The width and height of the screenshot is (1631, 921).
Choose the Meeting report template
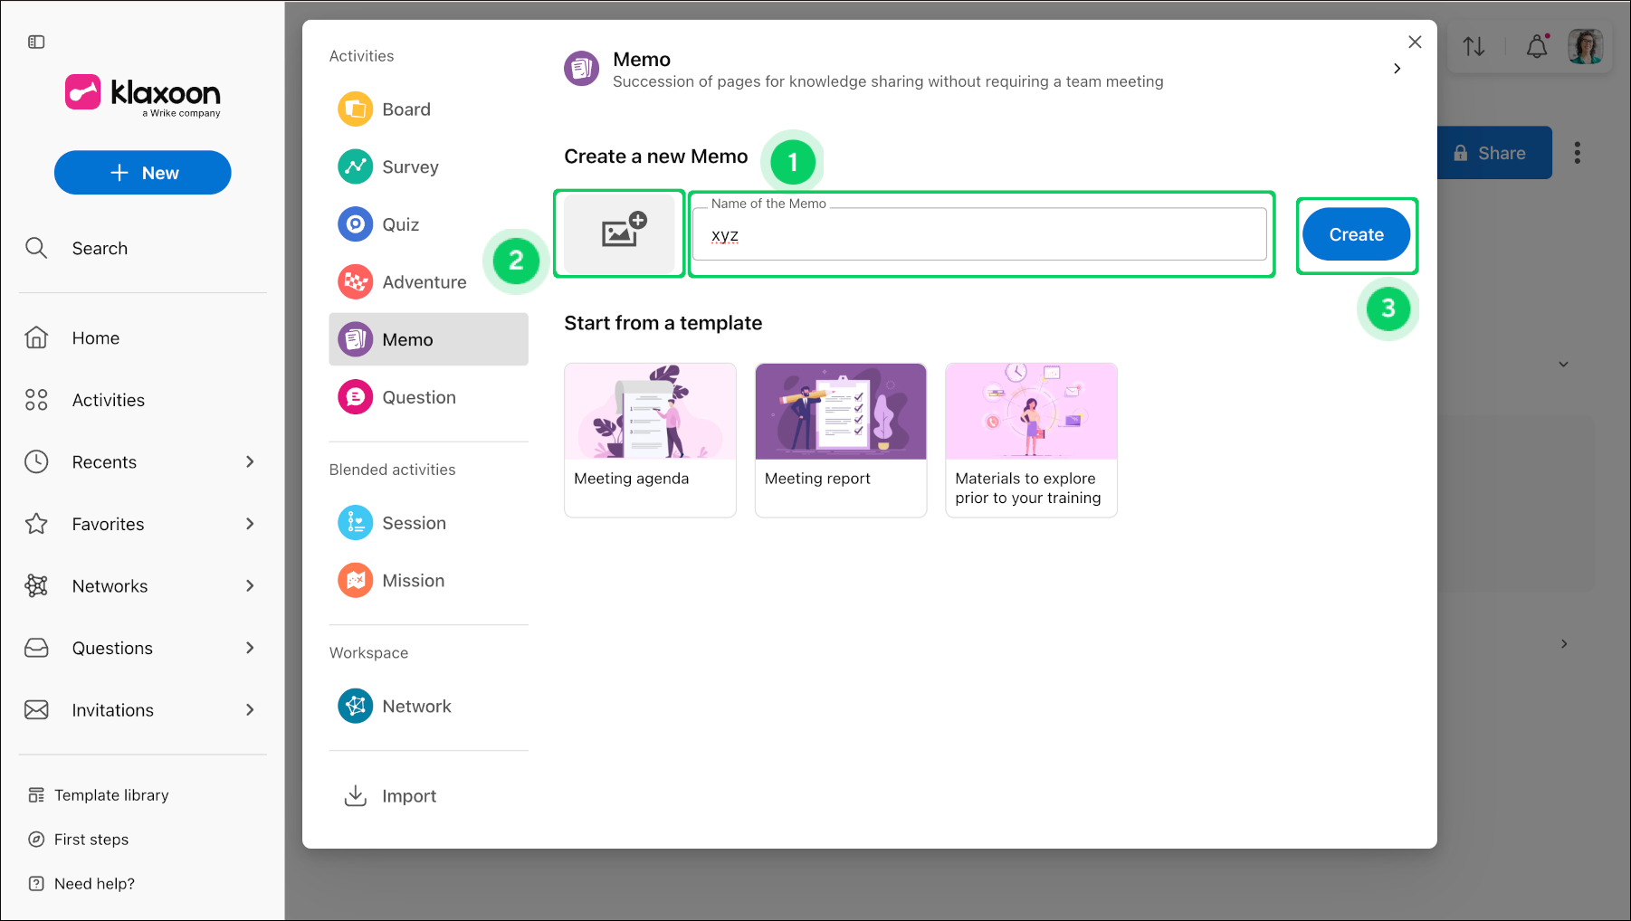click(x=841, y=440)
